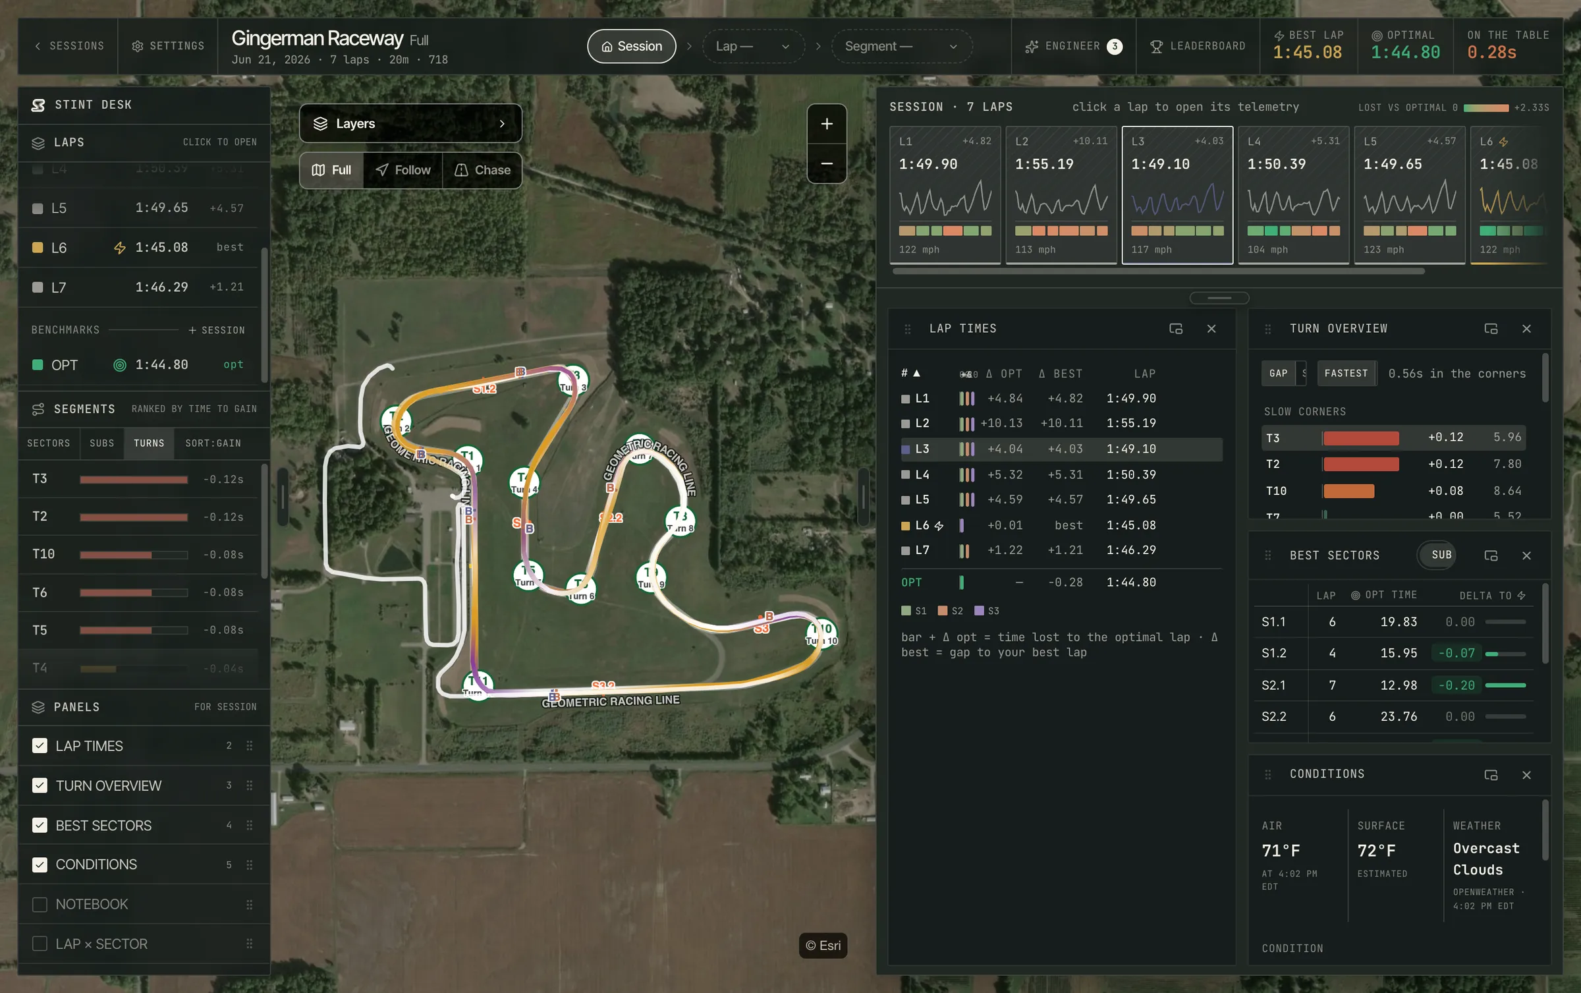Viewport: 1581px width, 993px height.
Task: Click the Notebook row reorder handle
Action: pos(250,905)
